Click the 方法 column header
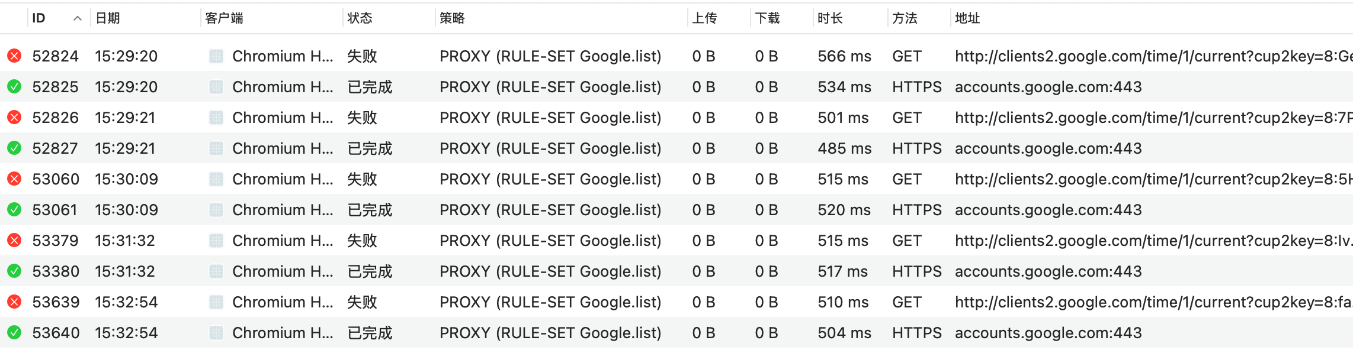 (x=905, y=18)
